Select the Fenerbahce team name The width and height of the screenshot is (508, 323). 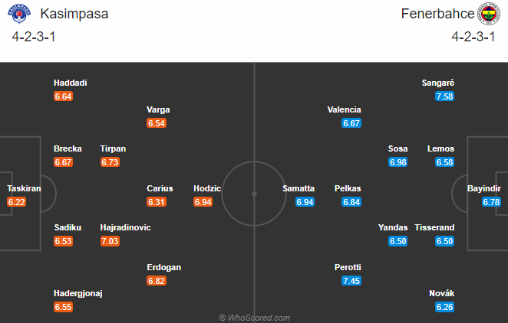pos(434,14)
